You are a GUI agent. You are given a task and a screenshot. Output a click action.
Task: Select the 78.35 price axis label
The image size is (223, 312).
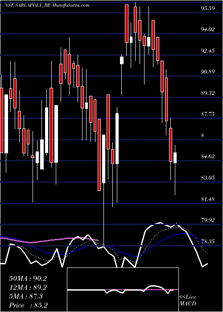(208, 242)
